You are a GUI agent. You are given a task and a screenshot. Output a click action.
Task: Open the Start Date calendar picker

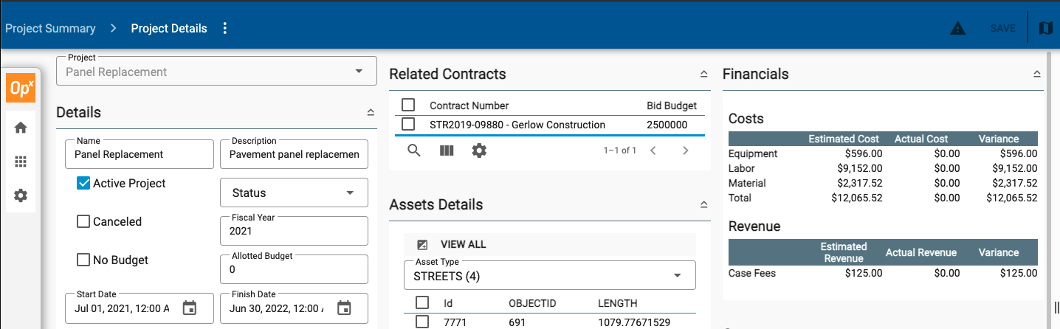(190, 308)
